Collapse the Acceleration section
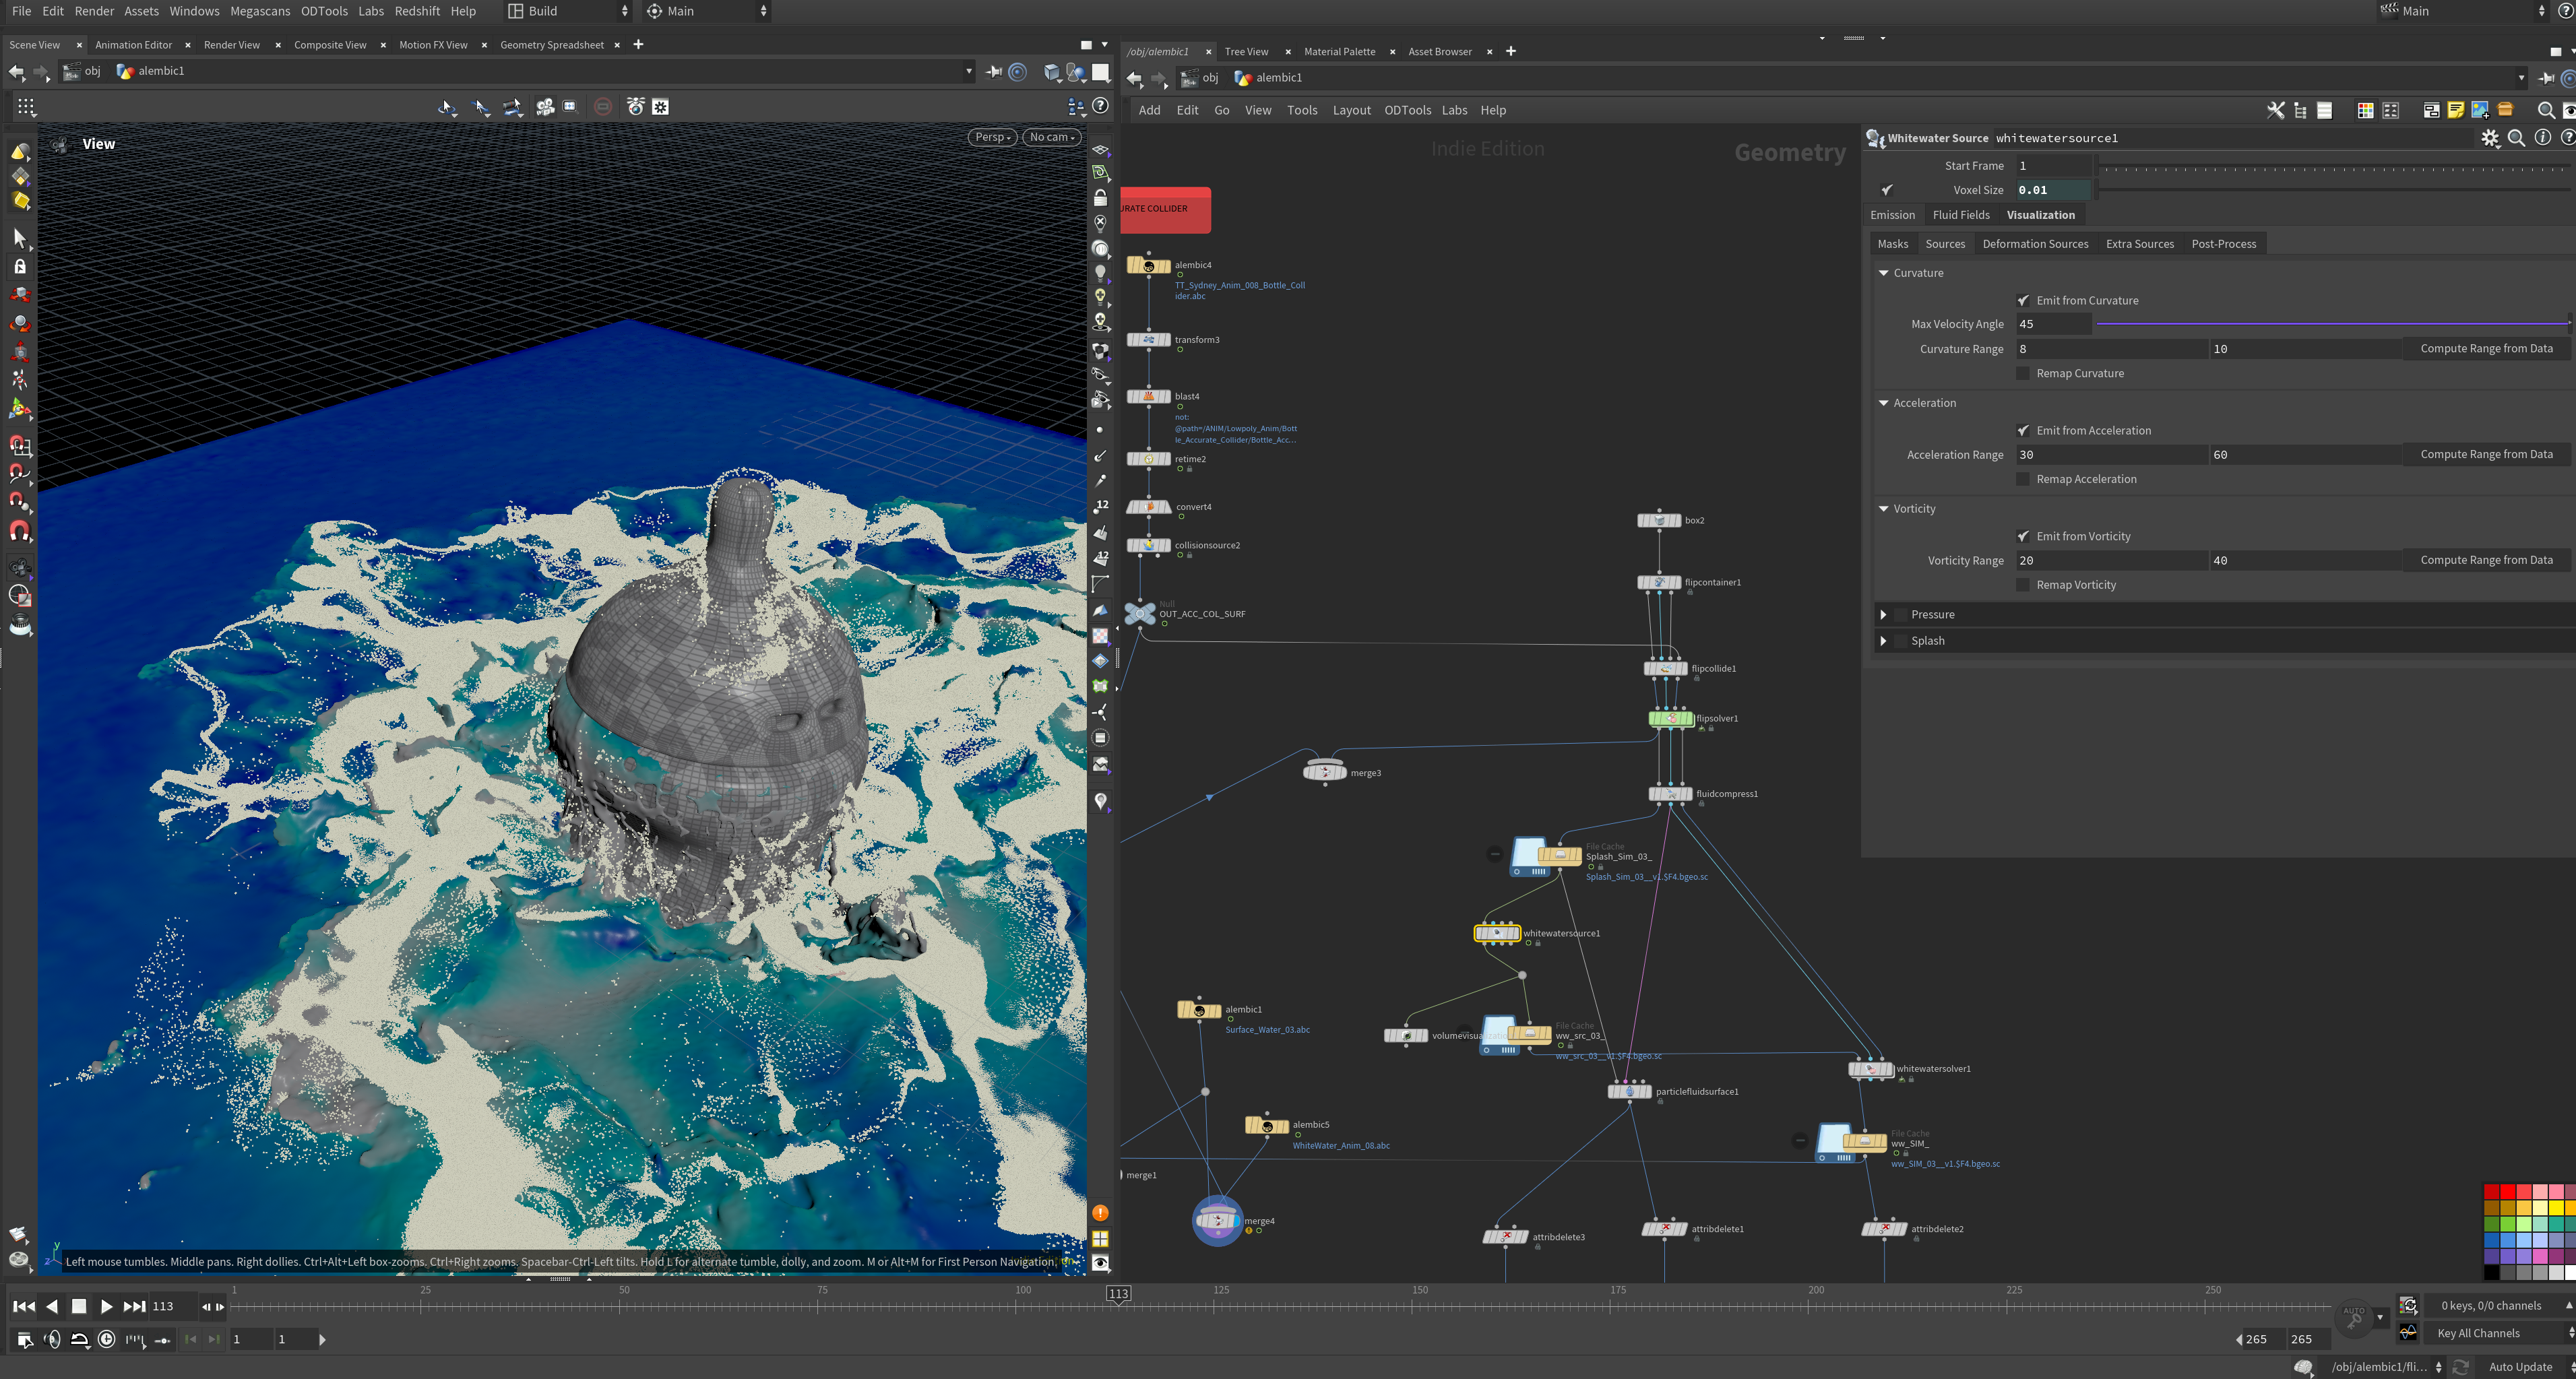The height and width of the screenshot is (1379, 2576). [x=1884, y=403]
